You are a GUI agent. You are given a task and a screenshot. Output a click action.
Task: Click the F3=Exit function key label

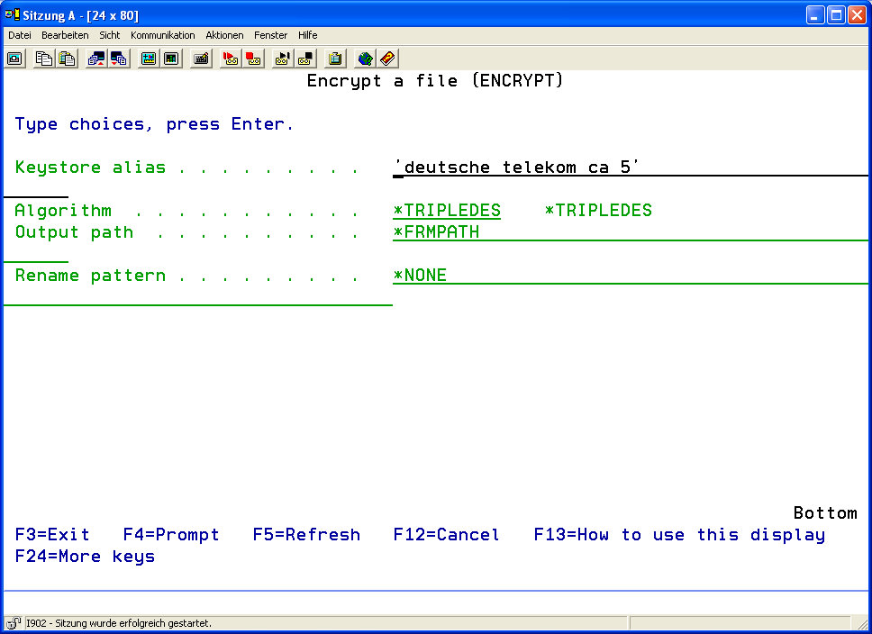click(52, 535)
